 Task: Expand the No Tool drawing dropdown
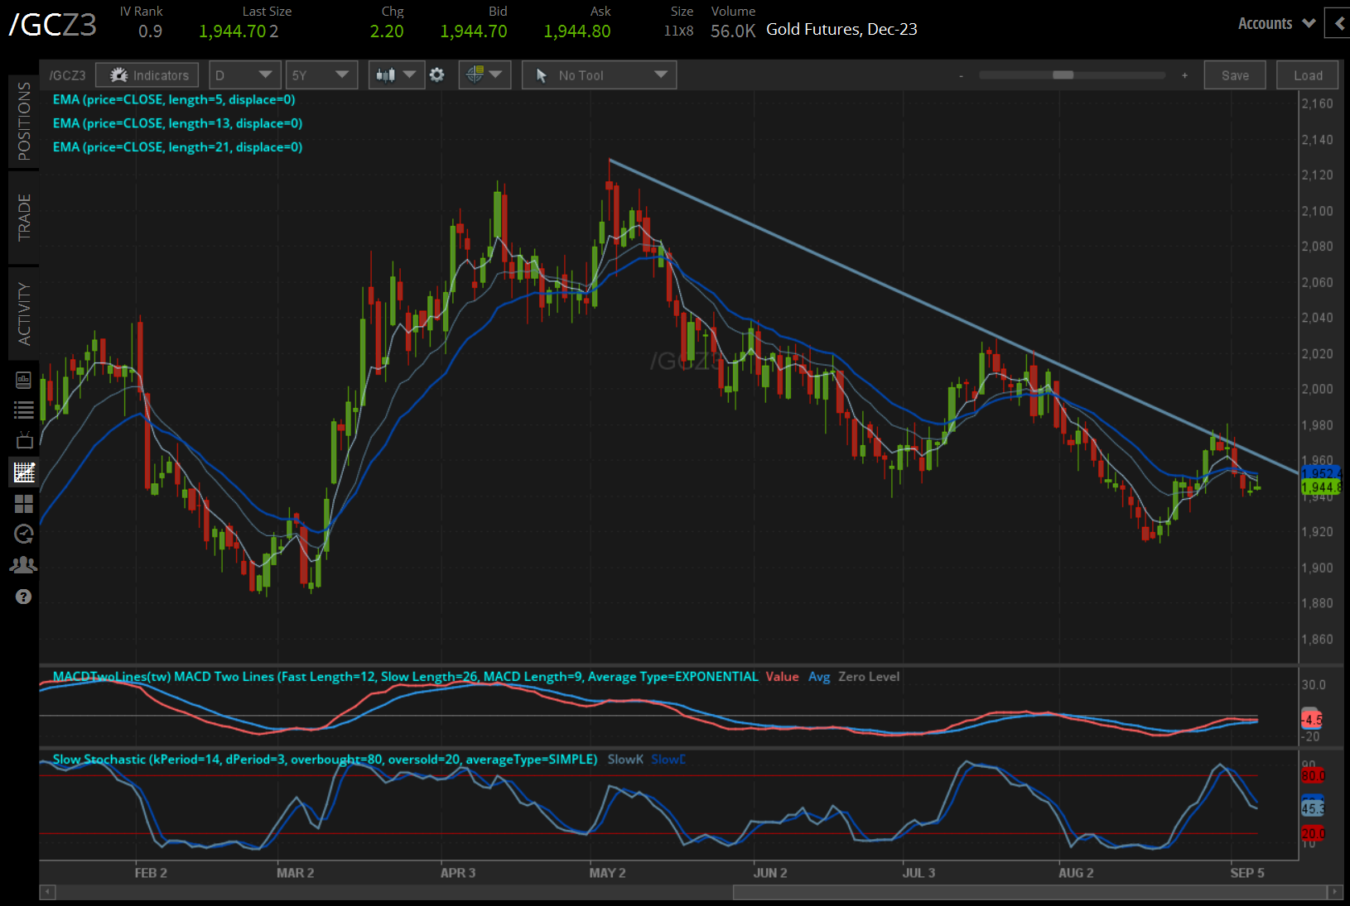click(600, 75)
